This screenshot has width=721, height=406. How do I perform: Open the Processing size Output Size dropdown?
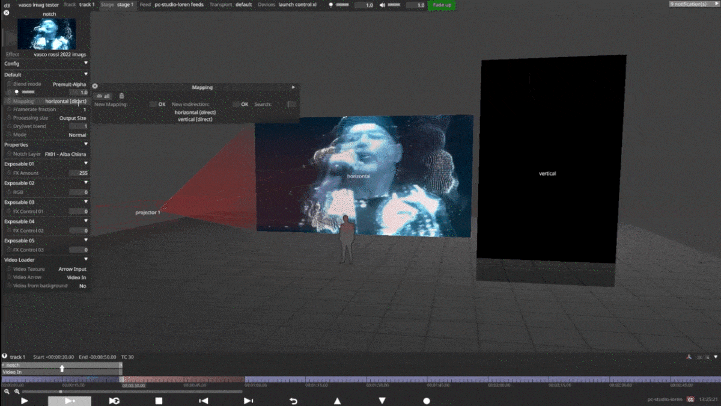tap(73, 118)
